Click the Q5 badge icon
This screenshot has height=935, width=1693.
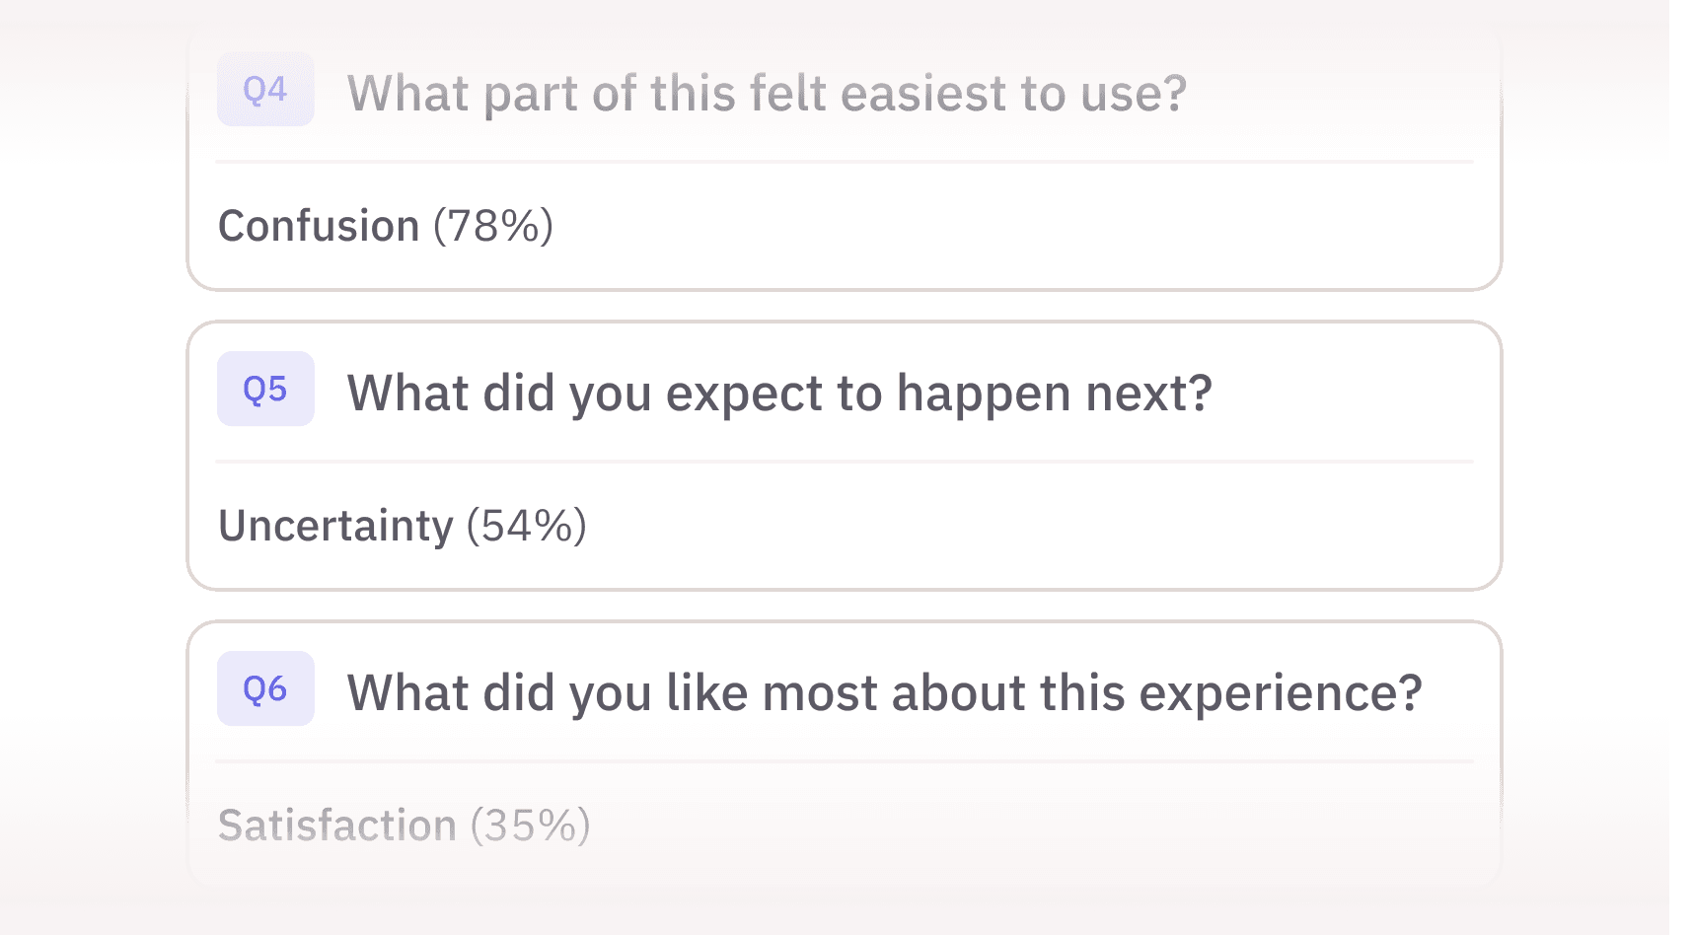point(265,389)
